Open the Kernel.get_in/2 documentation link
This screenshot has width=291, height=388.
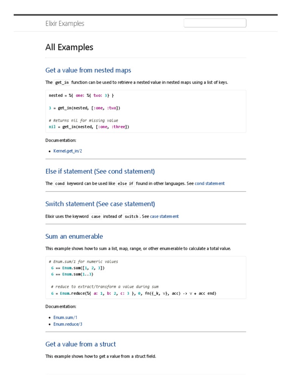68,151
